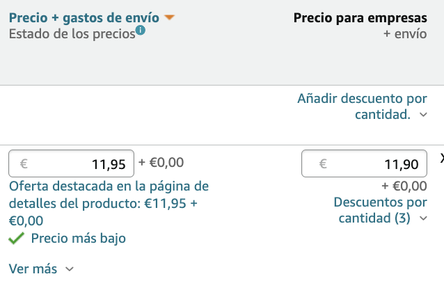Expand the Ver más chevron
The width and height of the screenshot is (444, 281).
pos(70,269)
